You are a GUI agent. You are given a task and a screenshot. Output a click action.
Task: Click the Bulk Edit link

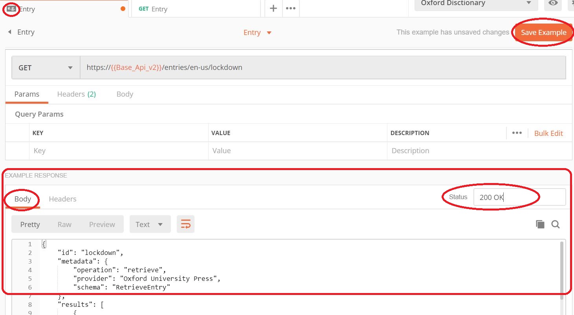pyautogui.click(x=548, y=133)
